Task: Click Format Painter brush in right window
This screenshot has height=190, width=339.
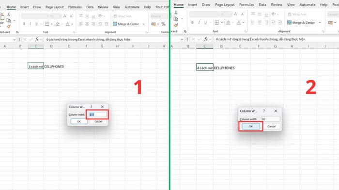Action: (x=176, y=25)
